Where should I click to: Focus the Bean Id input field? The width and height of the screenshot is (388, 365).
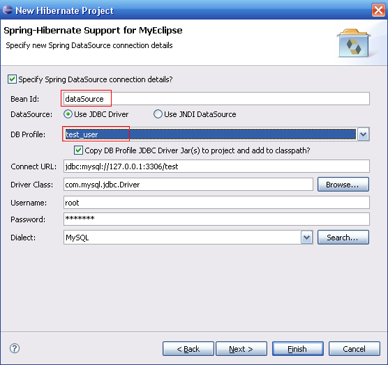pos(216,99)
